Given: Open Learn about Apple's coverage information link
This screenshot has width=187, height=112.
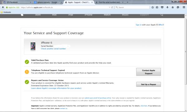Looking at the screenshot, I should pos(56,88).
